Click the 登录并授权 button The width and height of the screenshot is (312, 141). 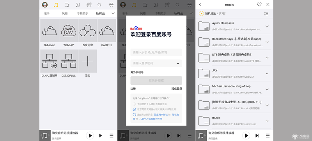pyautogui.click(x=156, y=80)
